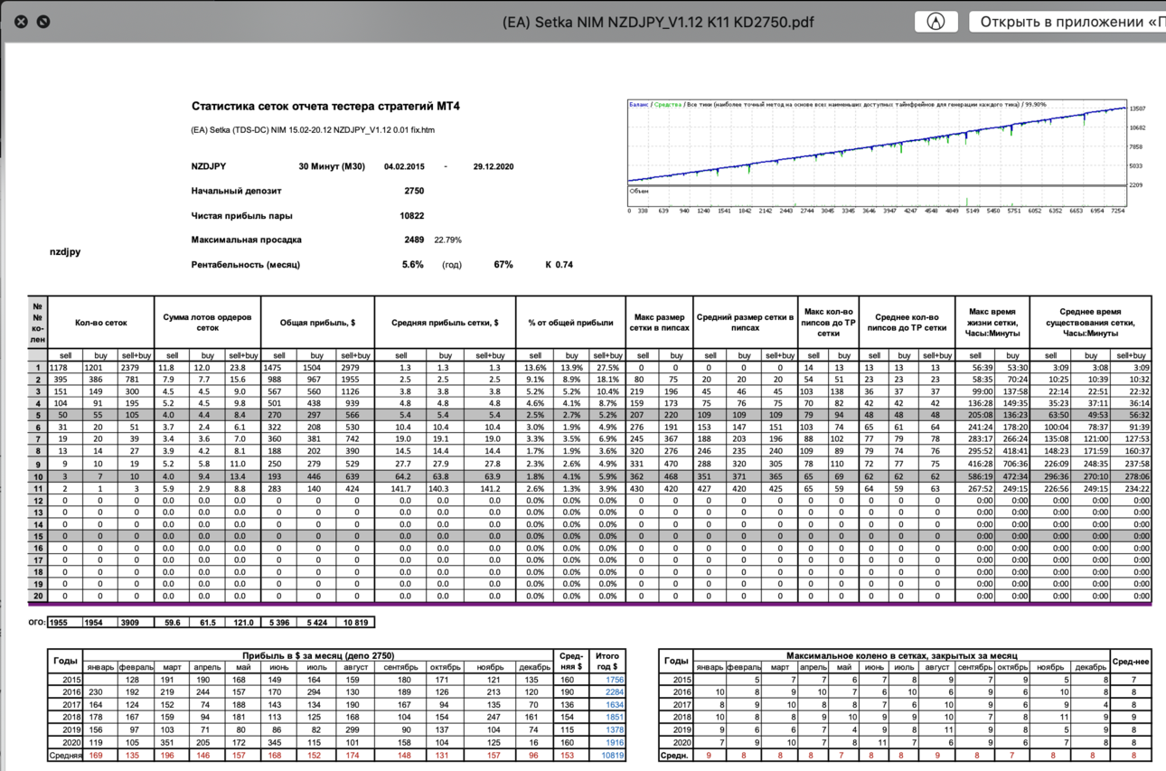Viewport: 1166px width, 771px height.
Task: Click the report file name line ending 'fix.htm'
Action: (x=313, y=130)
